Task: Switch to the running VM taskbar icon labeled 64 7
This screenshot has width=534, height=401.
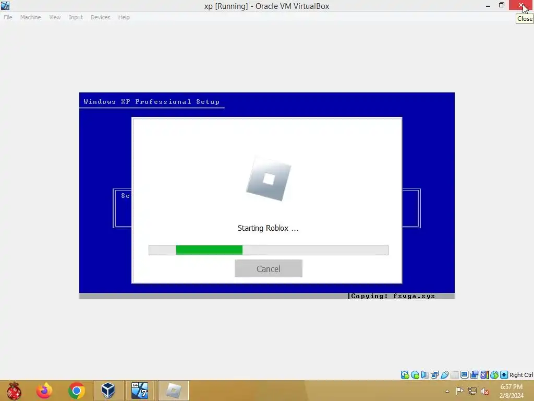Action: click(x=140, y=391)
